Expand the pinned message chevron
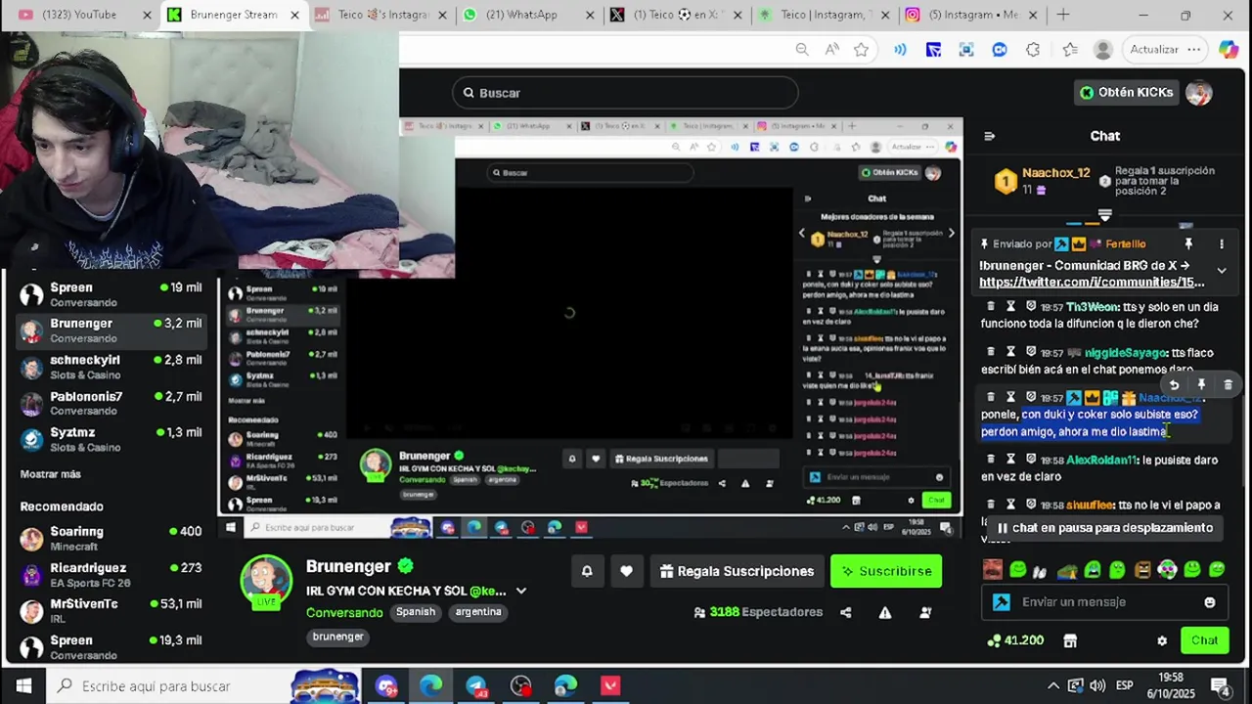Screen dimensions: 1252x704 [1222, 271]
